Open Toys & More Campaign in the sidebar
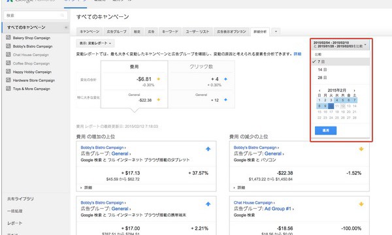Screen dimensions: 392x235 (31, 89)
